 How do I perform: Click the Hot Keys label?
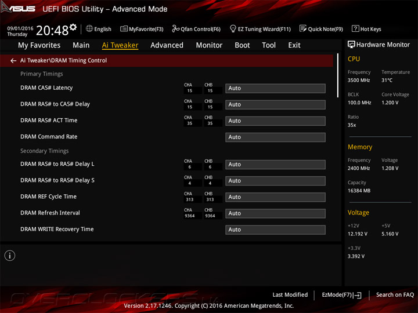point(370,29)
